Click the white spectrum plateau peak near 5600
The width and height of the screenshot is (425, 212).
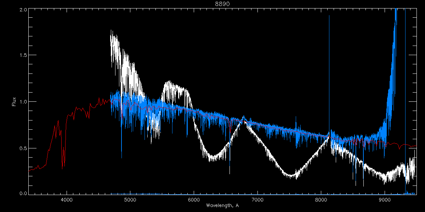(x=170, y=84)
